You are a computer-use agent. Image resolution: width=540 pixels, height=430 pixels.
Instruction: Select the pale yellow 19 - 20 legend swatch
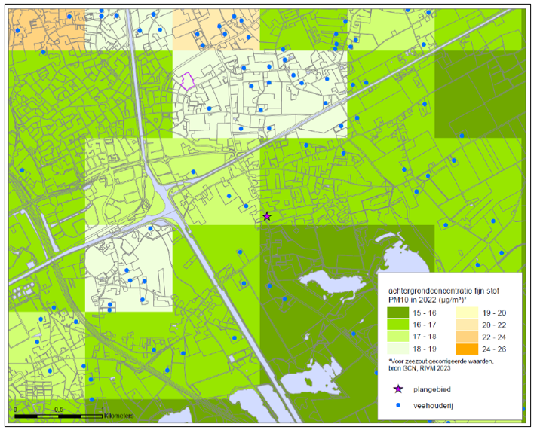click(468, 313)
